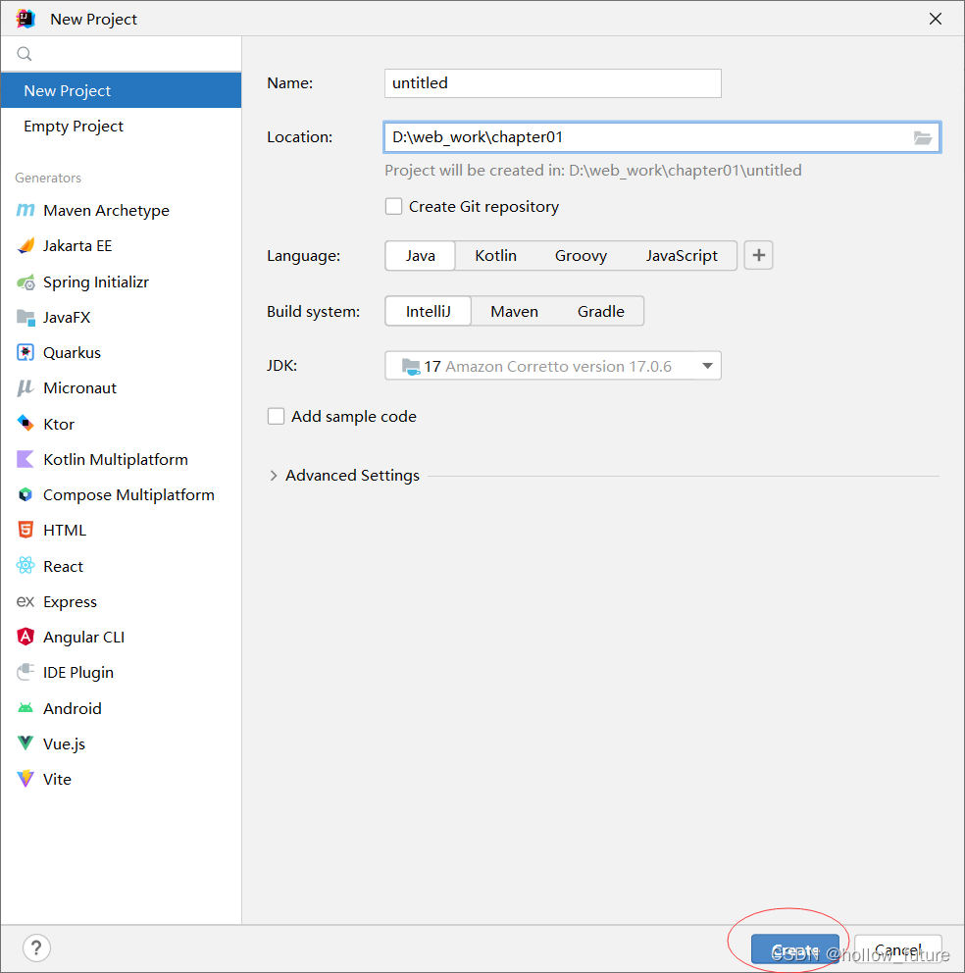965x973 pixels.
Task: Choose the Express generator icon
Action: [25, 602]
